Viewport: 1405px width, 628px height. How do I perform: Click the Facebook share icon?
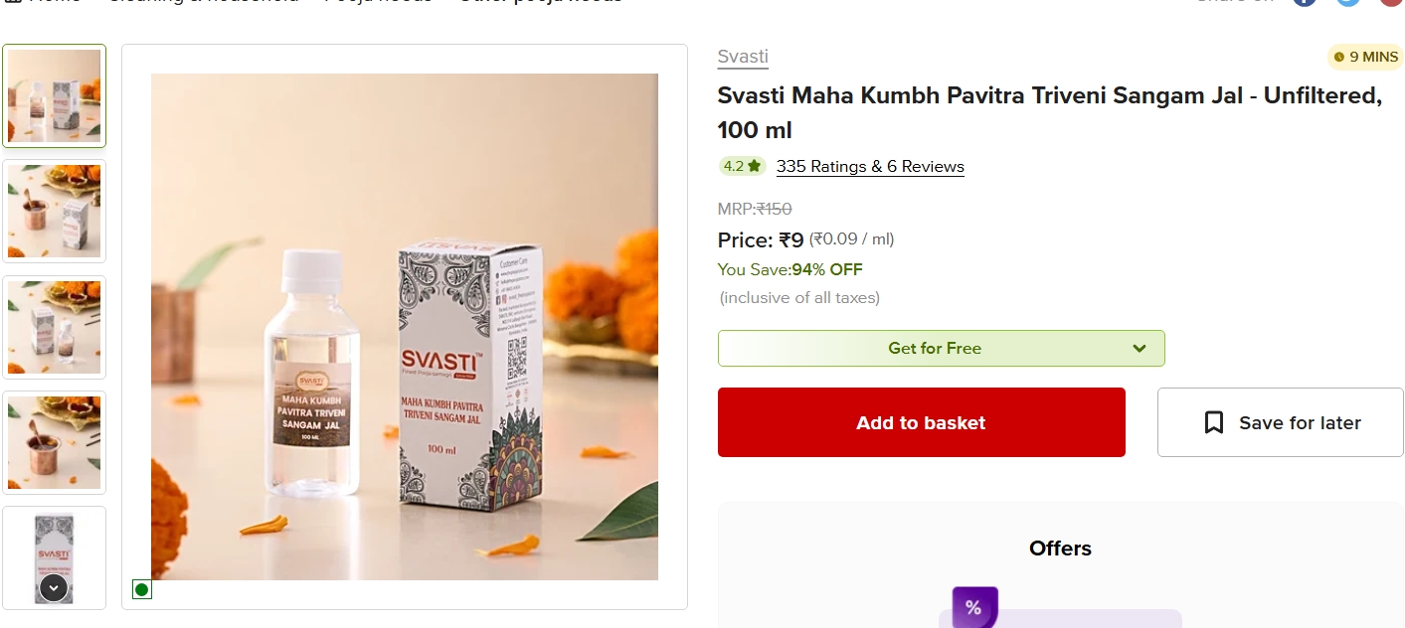point(1304,2)
